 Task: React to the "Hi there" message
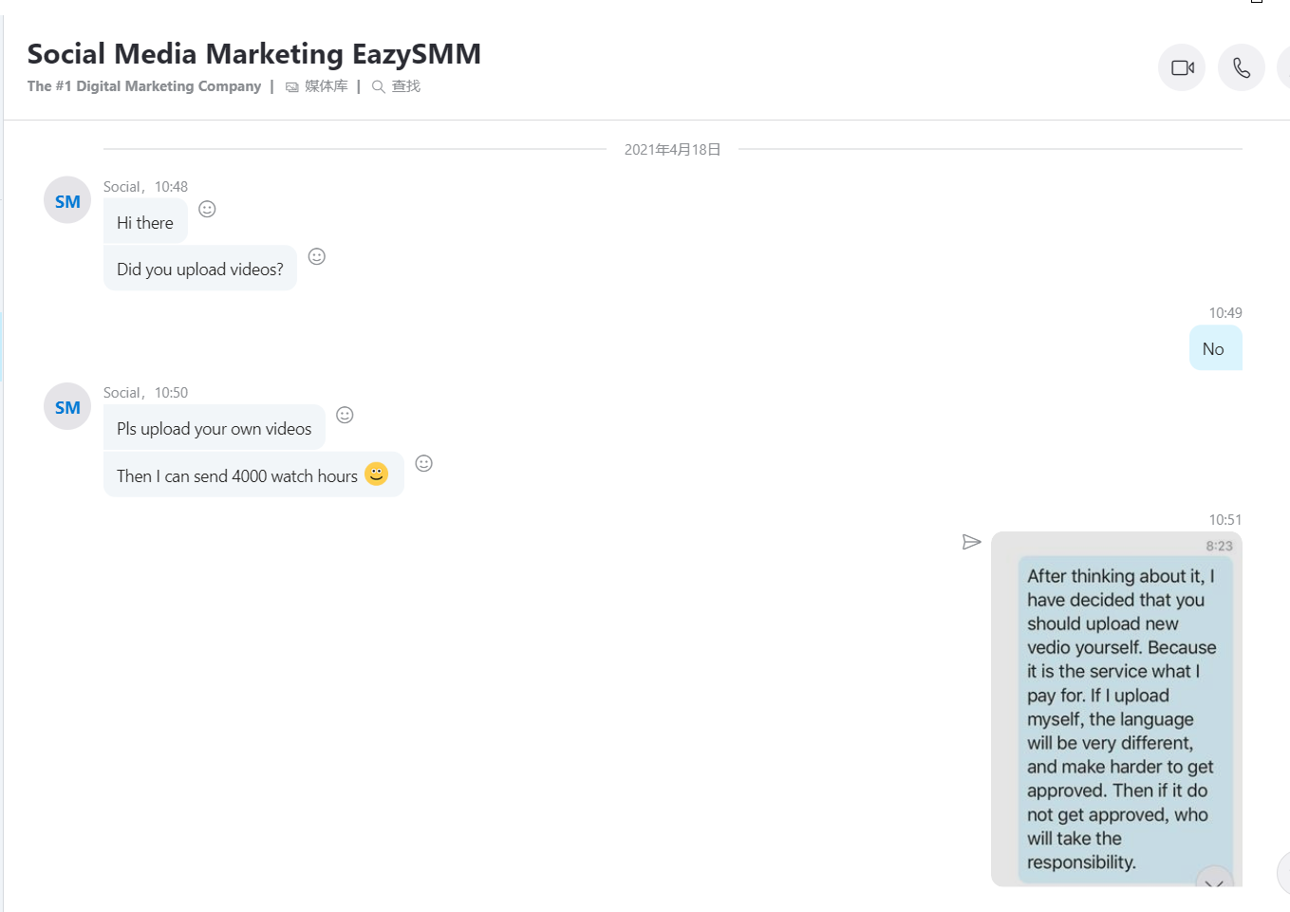pyautogui.click(x=207, y=209)
